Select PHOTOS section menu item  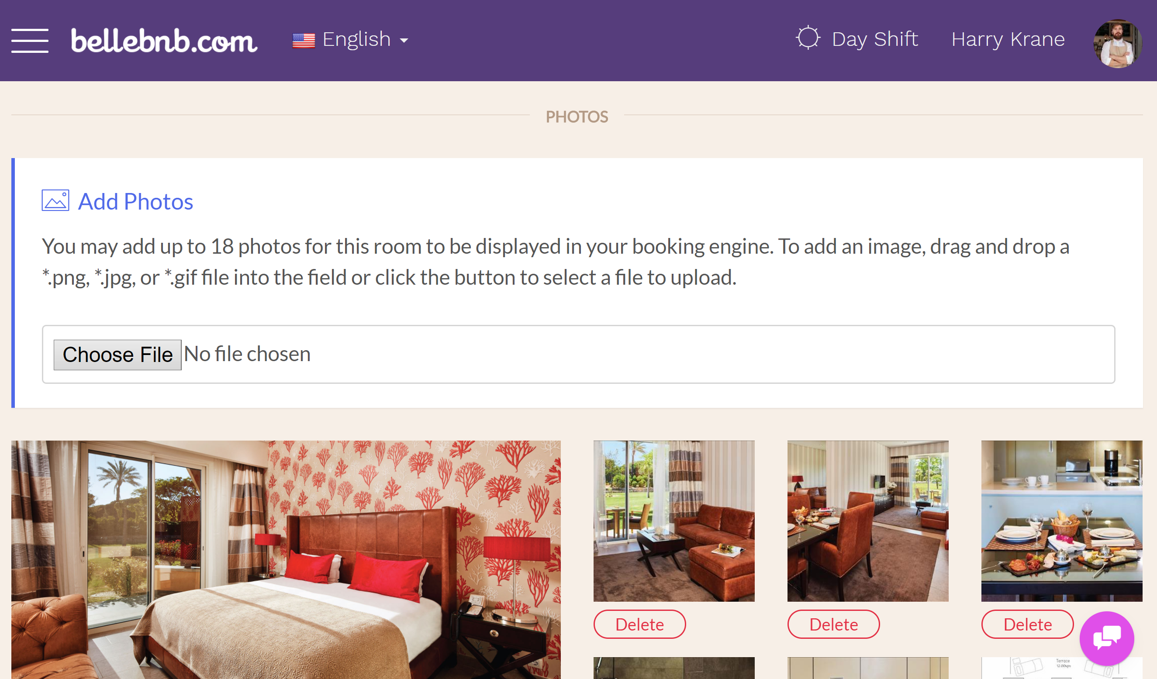577,116
